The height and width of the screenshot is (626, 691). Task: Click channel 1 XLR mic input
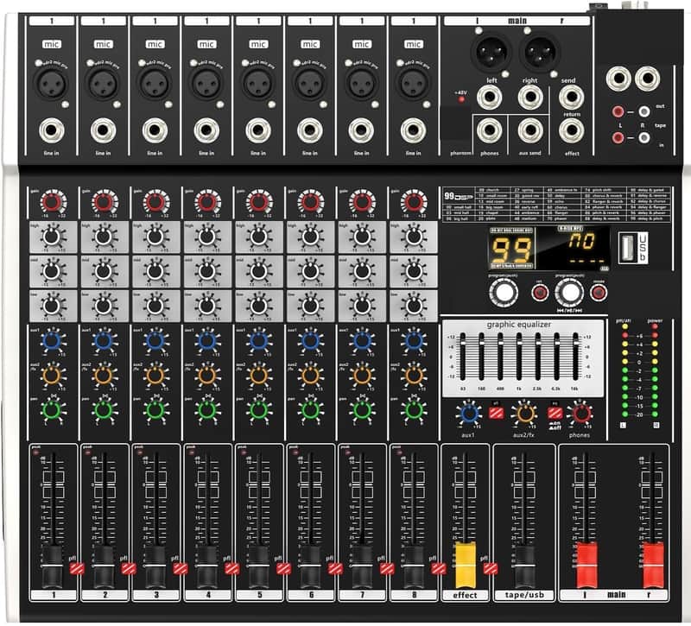tap(52, 84)
